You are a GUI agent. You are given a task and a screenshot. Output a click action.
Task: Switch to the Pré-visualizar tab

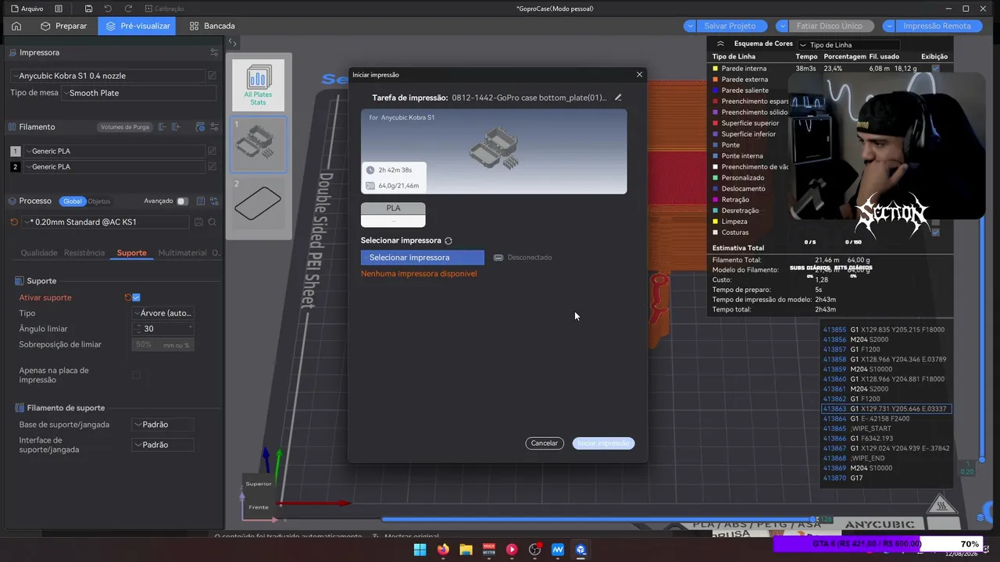tap(137, 26)
